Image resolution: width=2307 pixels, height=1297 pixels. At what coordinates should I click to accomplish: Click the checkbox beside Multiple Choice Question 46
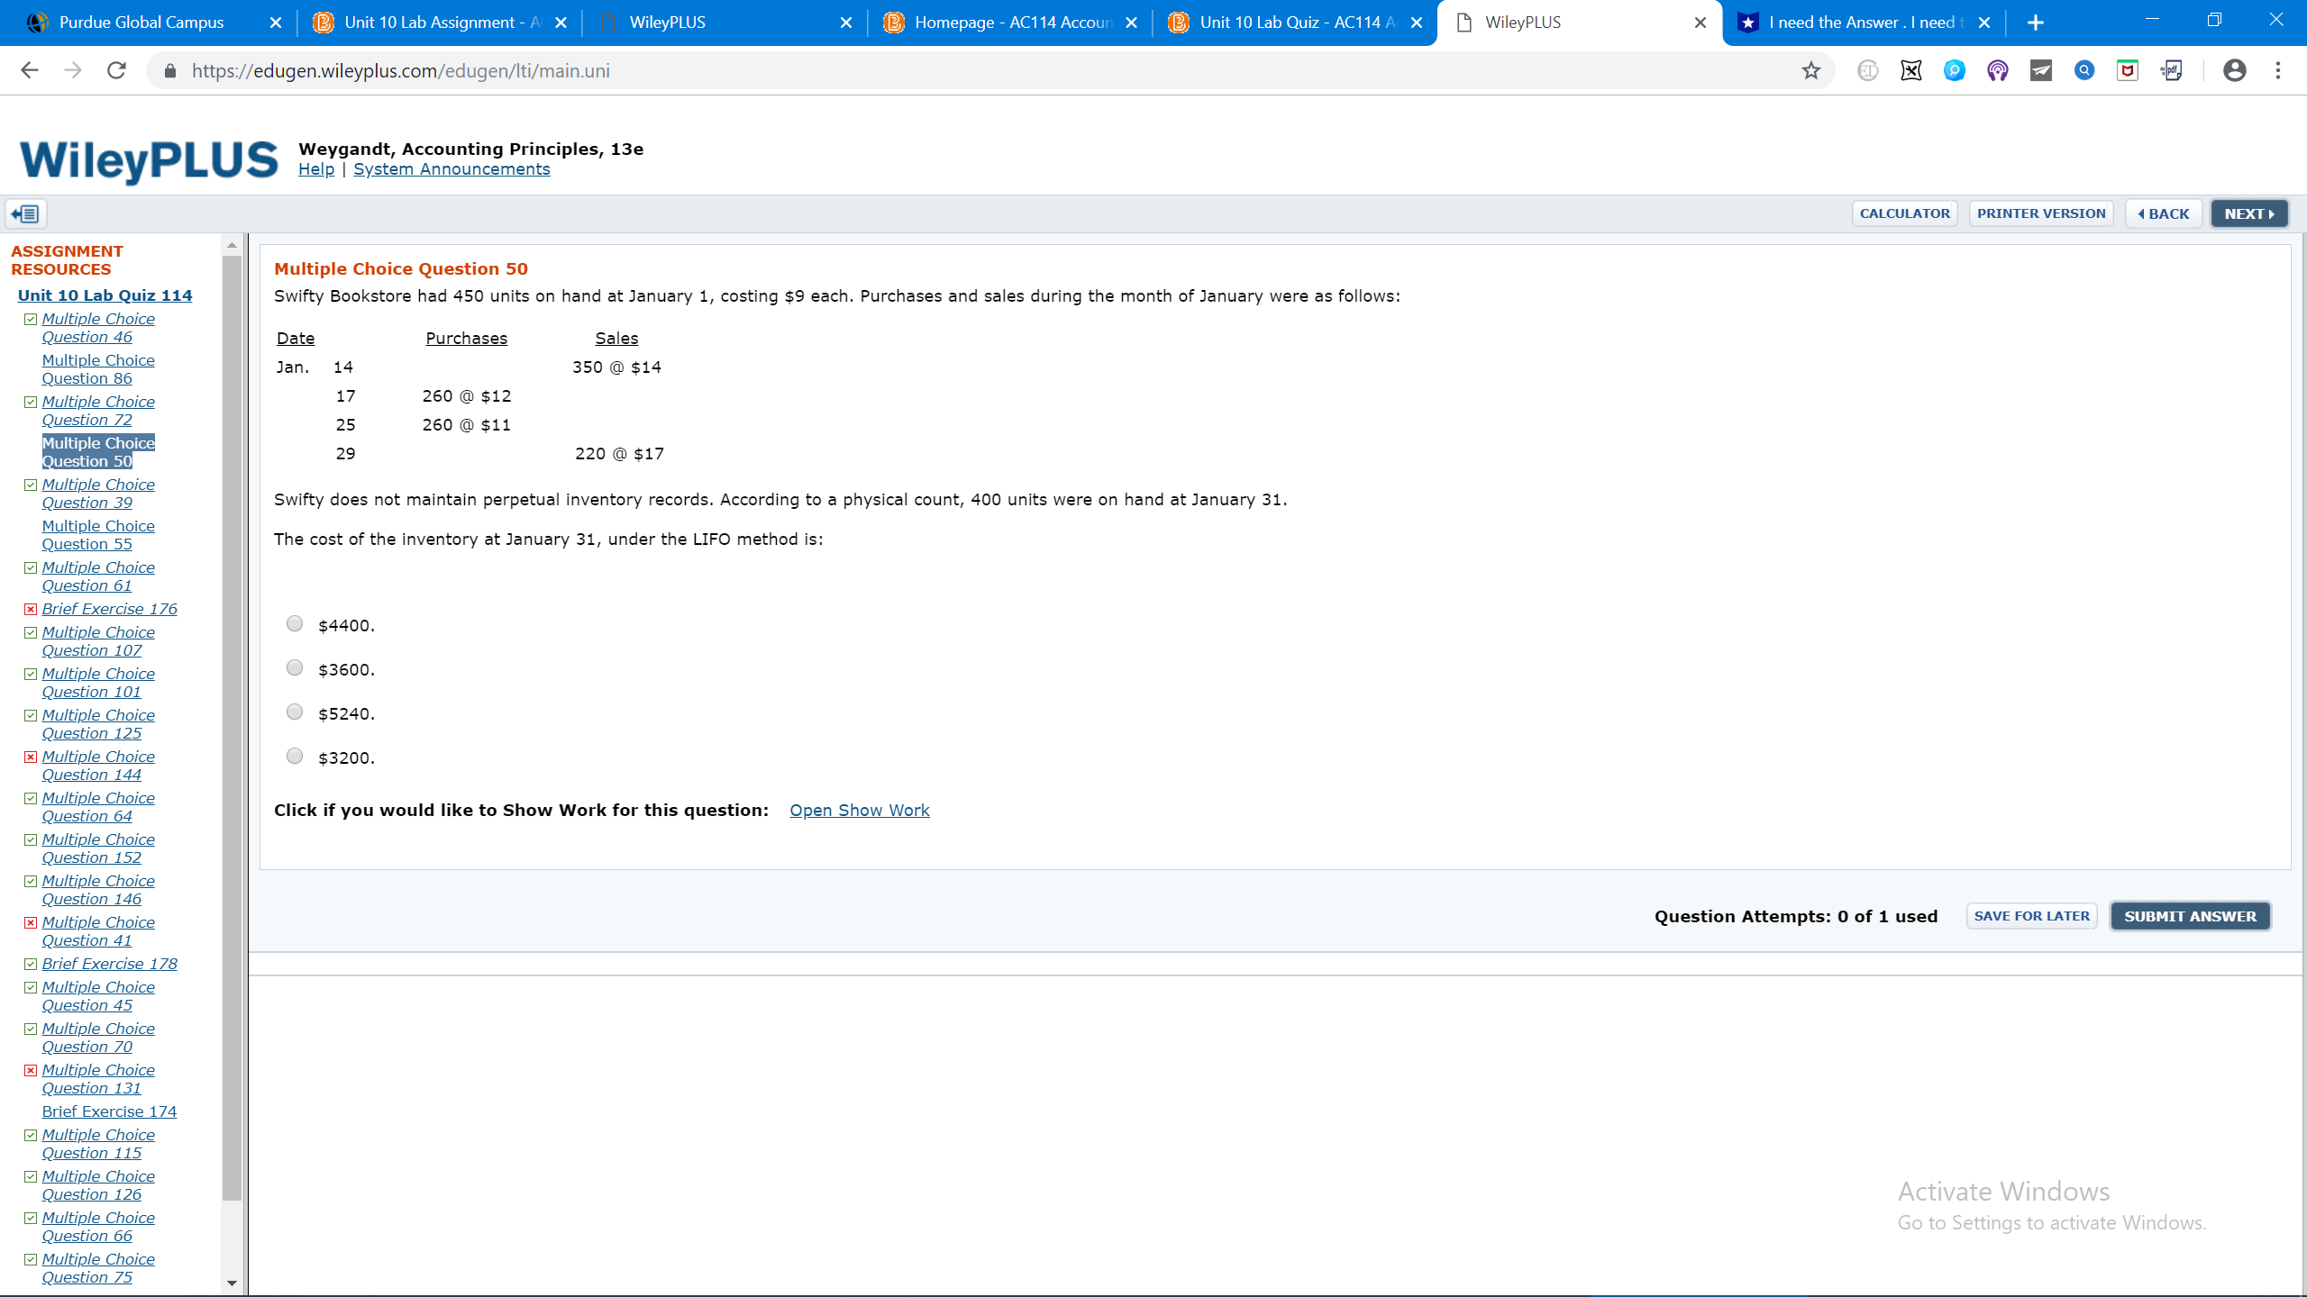(x=30, y=317)
